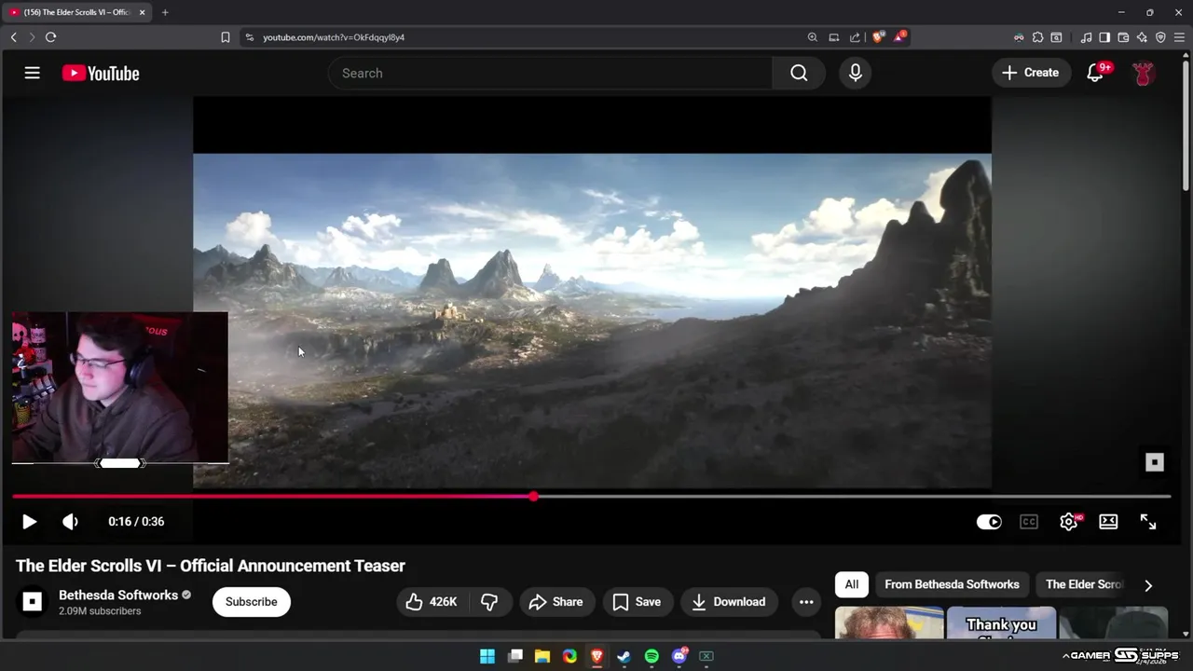
Task: Open Steam from the taskbar
Action: (x=624, y=656)
